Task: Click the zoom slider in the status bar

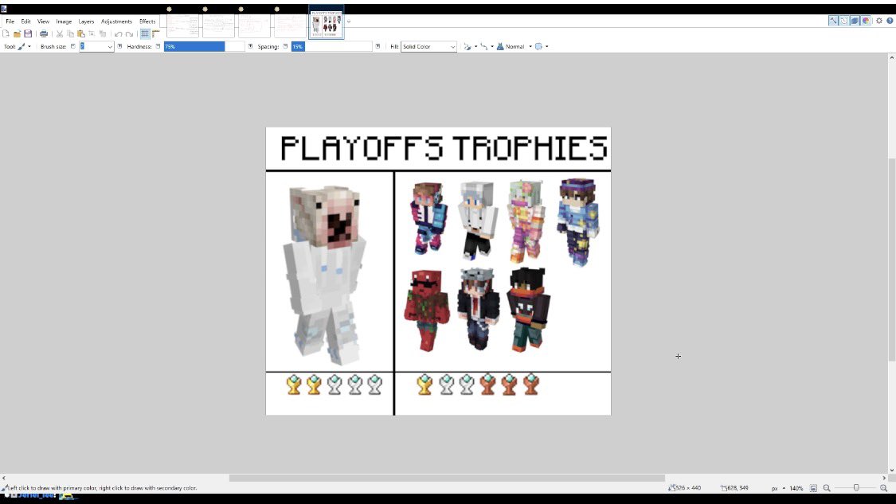Action: tap(856, 488)
